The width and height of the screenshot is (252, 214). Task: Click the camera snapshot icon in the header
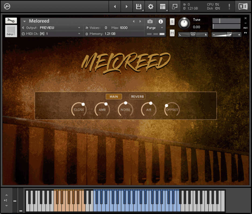tap(150, 22)
